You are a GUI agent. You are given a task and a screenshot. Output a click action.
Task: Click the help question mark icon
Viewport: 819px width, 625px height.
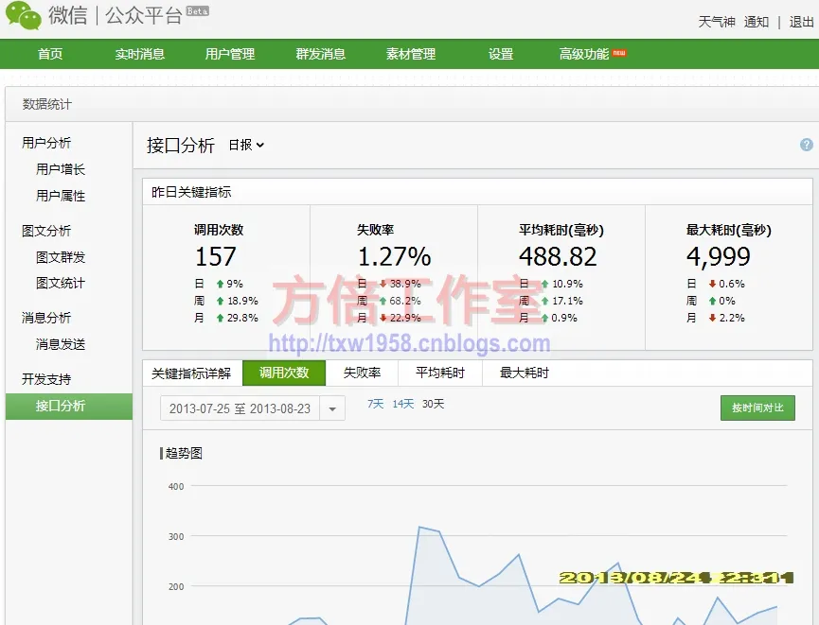(807, 145)
